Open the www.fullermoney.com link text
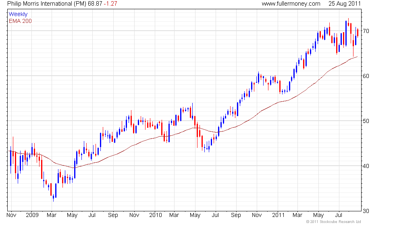Viewport: 395px width, 225px height. [x=291, y=4]
